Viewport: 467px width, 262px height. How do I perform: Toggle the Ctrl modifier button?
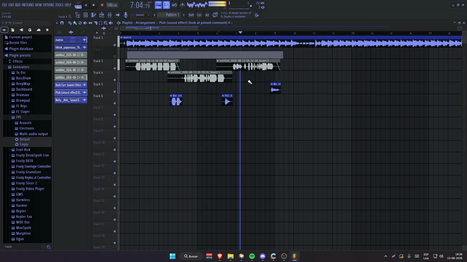[x=199, y=15]
